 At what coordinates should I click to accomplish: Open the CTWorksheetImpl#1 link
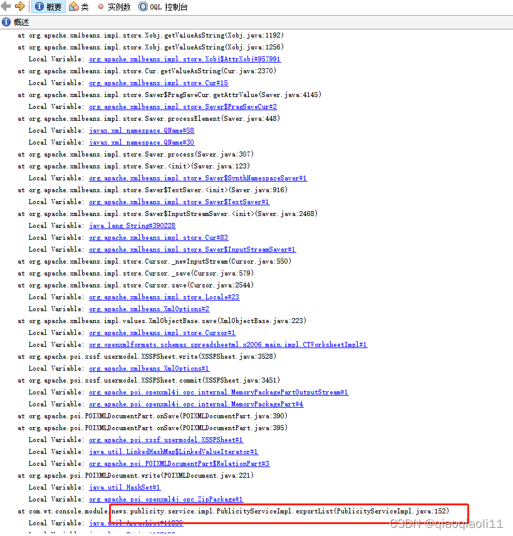(x=228, y=344)
